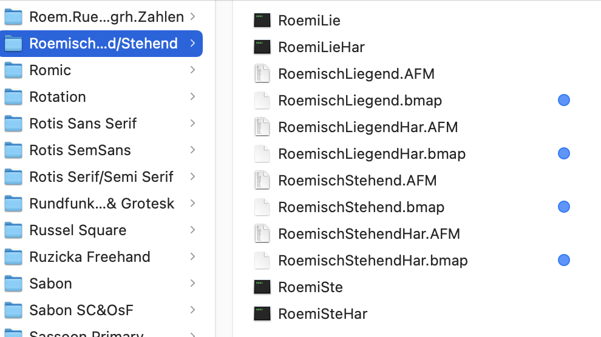Click the RoemischLiegend.AFM document icon
This screenshot has width=601, height=337.
(x=262, y=74)
